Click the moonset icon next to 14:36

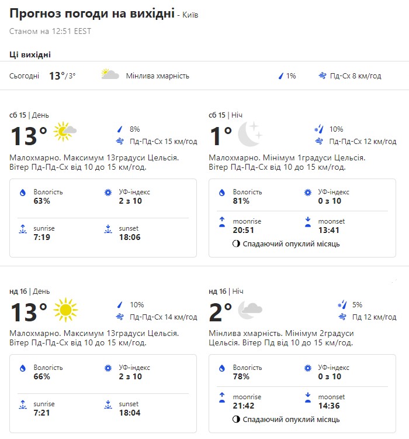307,397
